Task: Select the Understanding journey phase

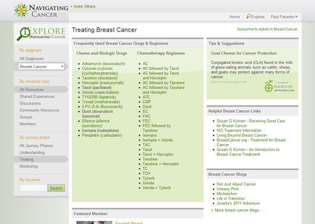Action: click(x=32, y=152)
